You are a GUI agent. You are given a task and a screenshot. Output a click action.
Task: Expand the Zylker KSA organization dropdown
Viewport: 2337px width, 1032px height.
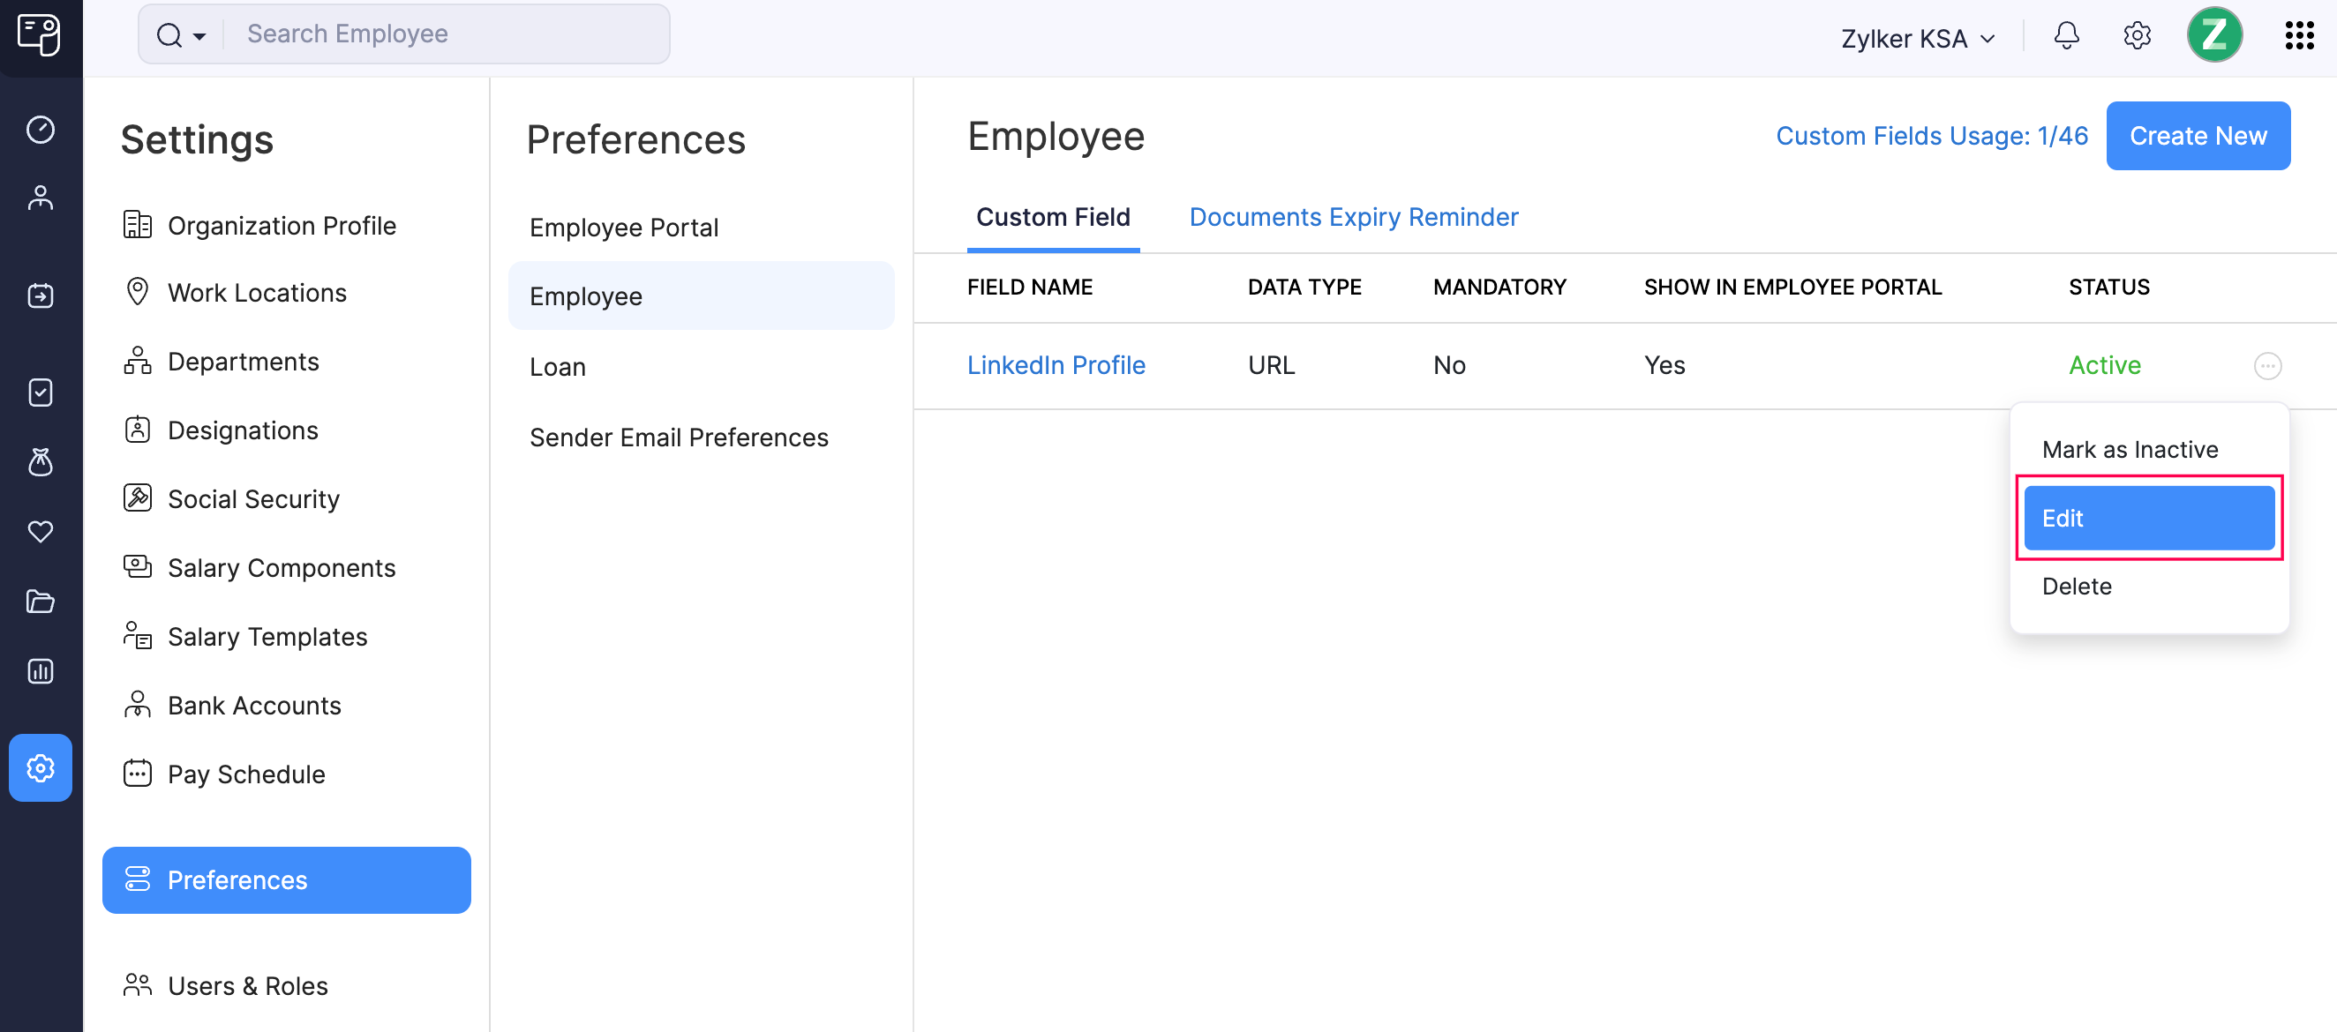click(1916, 38)
